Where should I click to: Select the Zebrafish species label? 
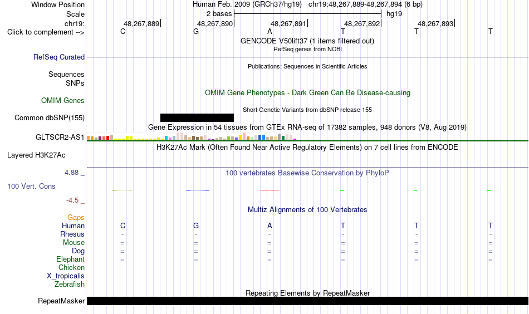[70, 284]
